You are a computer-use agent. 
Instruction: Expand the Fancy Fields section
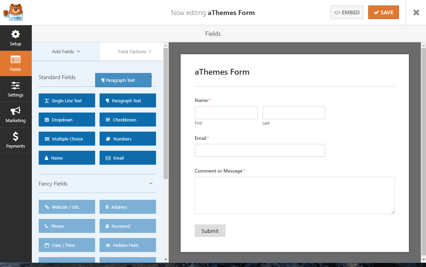[x=151, y=183]
